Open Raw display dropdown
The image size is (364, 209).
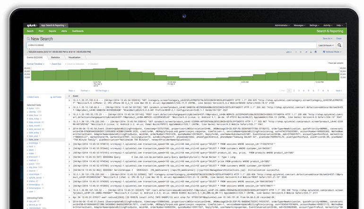(x=72, y=91)
